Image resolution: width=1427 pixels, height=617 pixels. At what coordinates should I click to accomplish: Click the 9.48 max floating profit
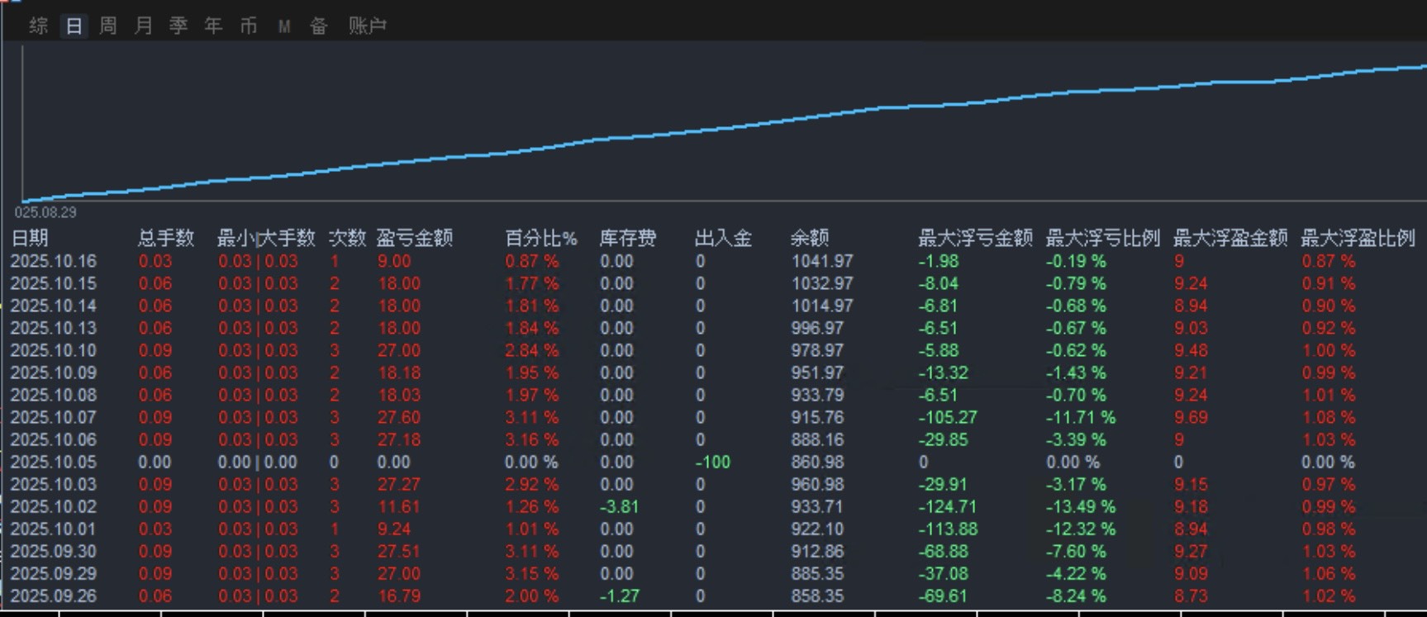click(x=1192, y=350)
